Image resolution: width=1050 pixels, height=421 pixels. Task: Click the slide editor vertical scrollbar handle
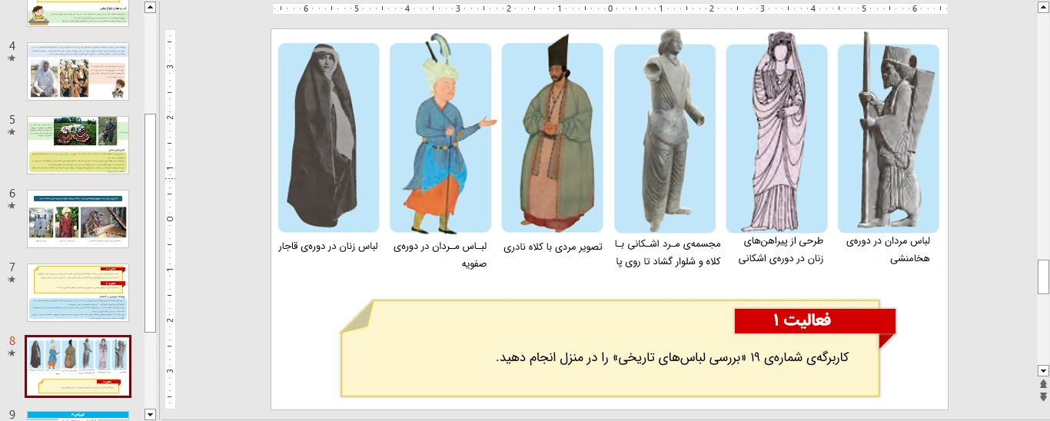1043,277
